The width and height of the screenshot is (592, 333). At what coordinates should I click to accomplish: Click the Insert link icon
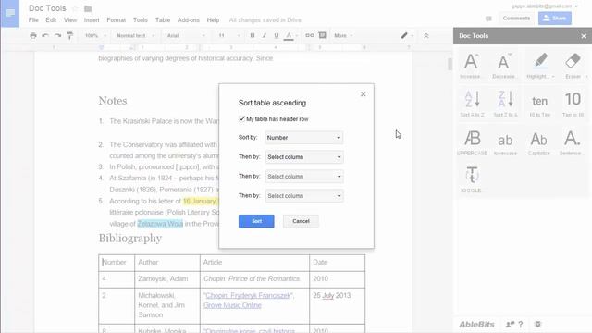(310, 35)
